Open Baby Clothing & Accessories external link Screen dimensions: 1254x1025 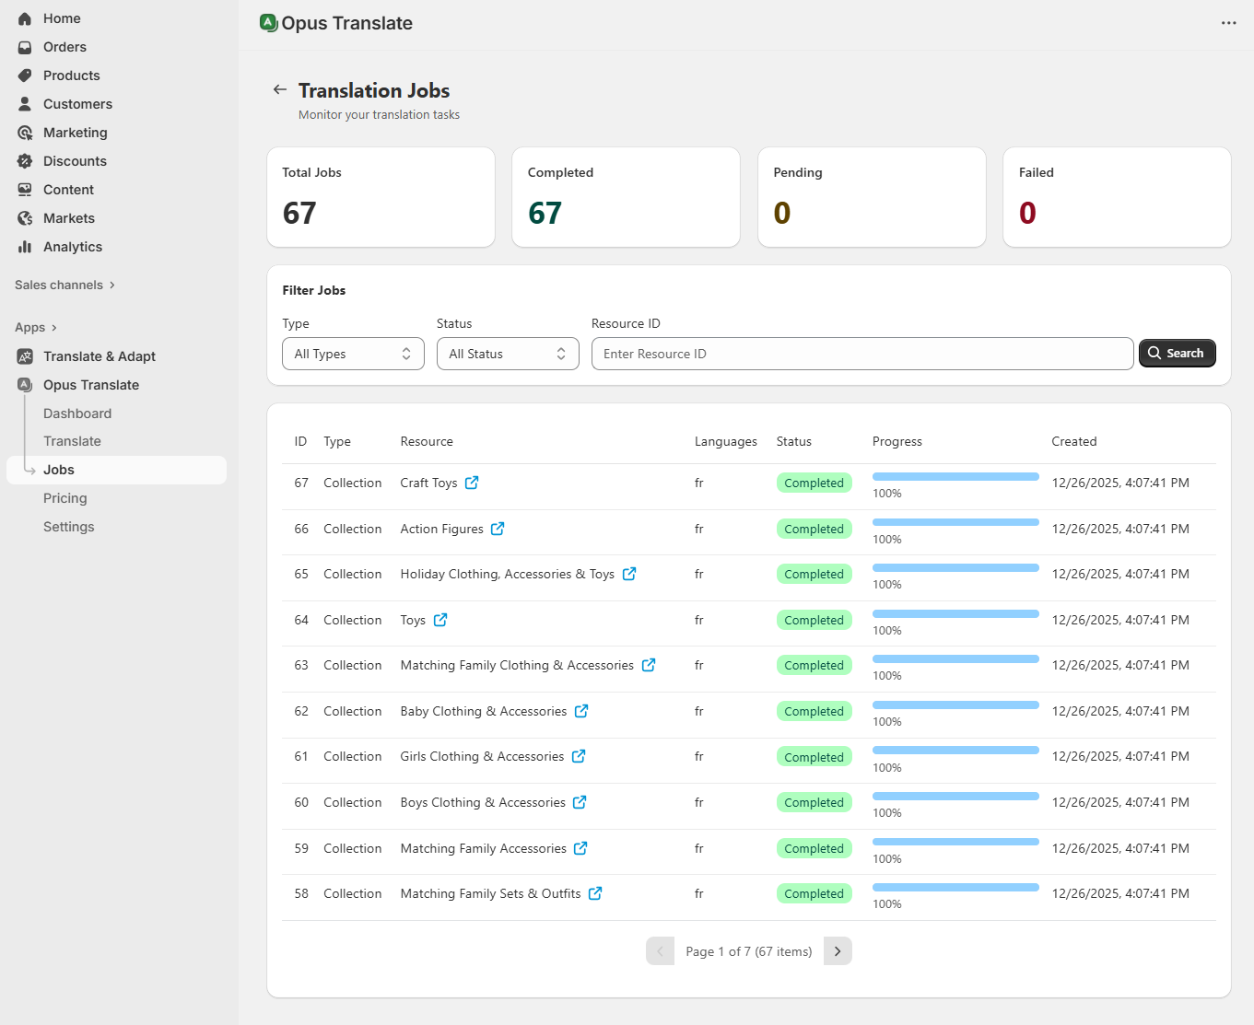click(581, 711)
